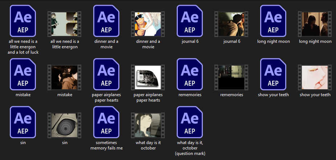Viewport: 336px width, 160px height.
Task: Click the 'what day is it, october (question mark)' name text
Action: [x=190, y=148]
